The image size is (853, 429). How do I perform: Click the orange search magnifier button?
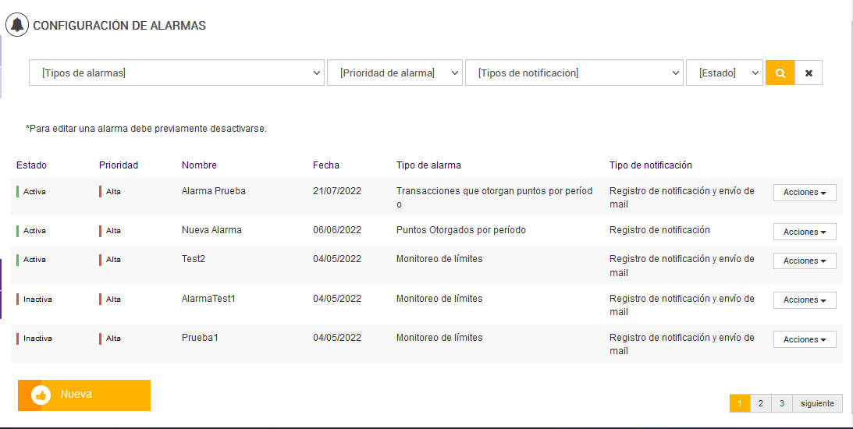[780, 73]
